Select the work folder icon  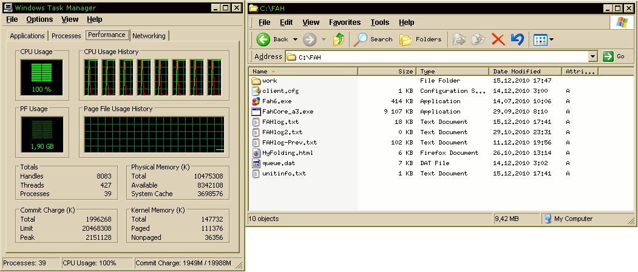coord(256,81)
